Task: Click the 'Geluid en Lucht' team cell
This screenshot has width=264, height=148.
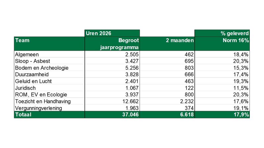Action: pyautogui.click(x=33, y=81)
